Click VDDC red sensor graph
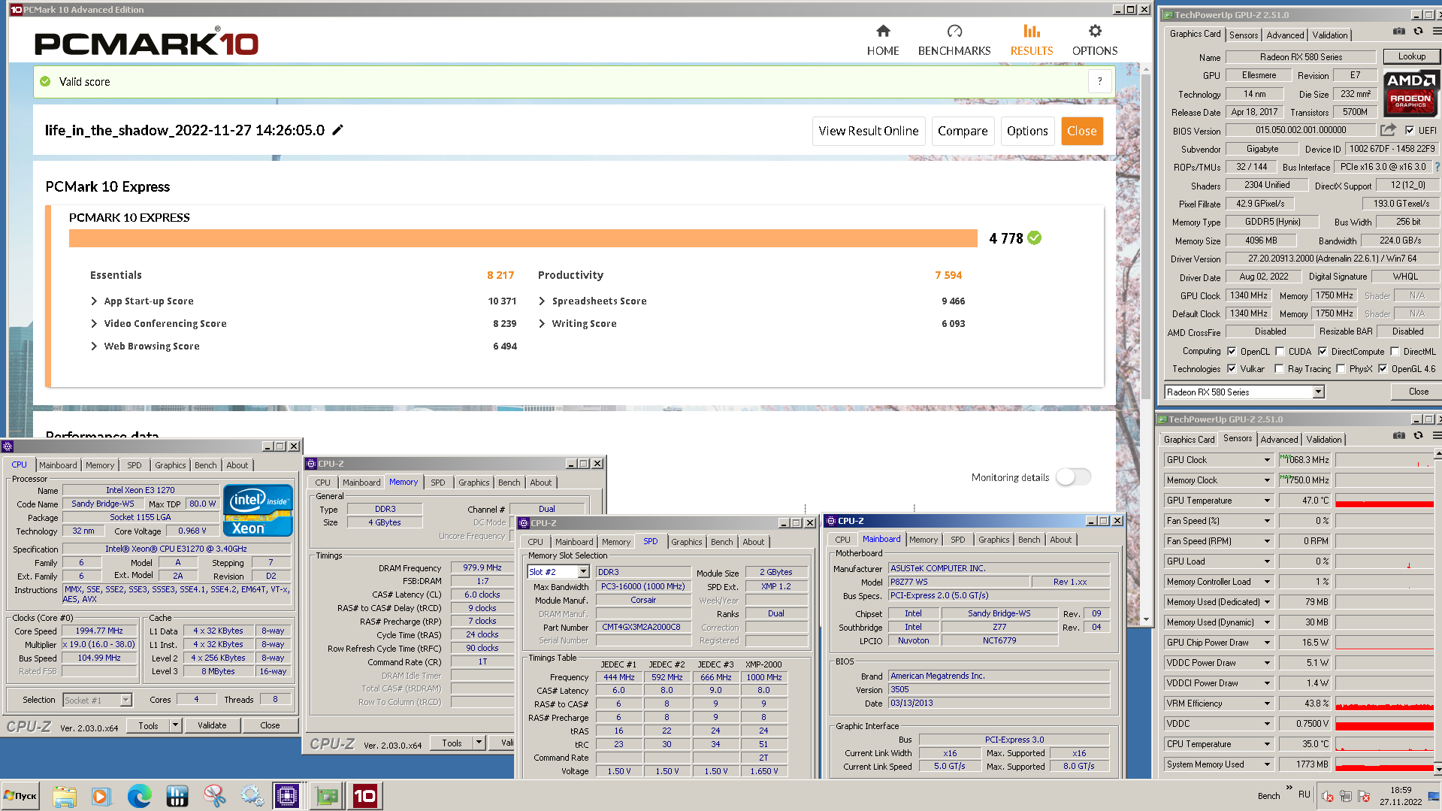The width and height of the screenshot is (1442, 811). click(x=1386, y=724)
